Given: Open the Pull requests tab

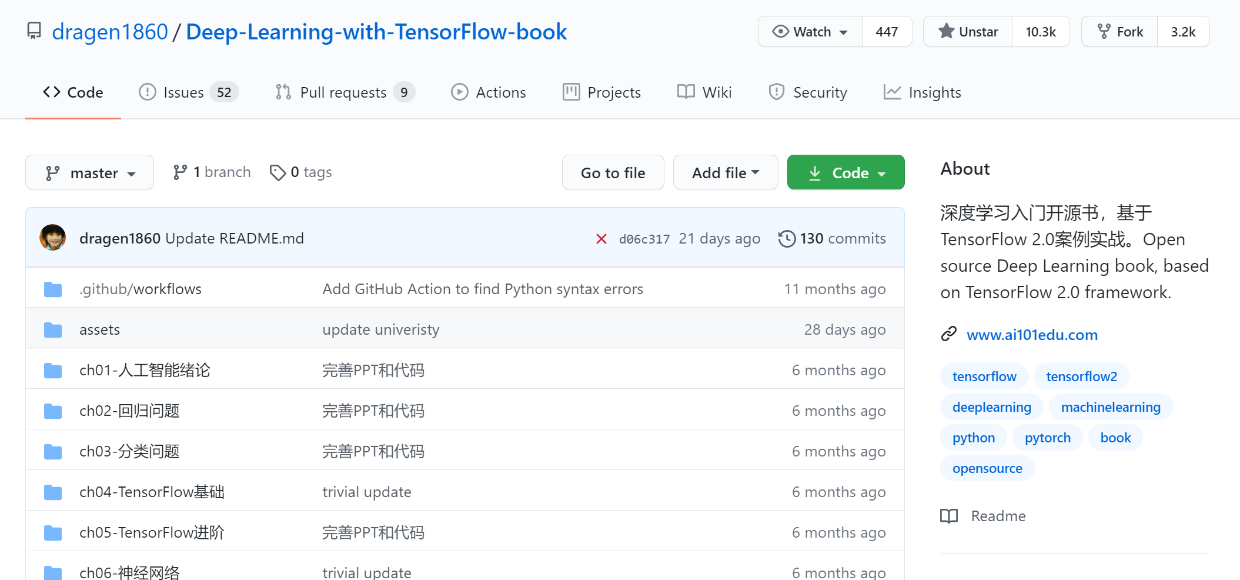Looking at the screenshot, I should click(x=345, y=92).
